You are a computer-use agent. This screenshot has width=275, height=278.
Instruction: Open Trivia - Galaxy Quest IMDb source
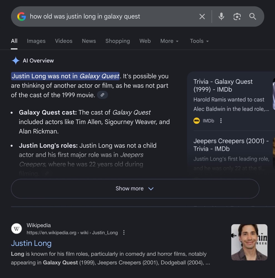[223, 85]
